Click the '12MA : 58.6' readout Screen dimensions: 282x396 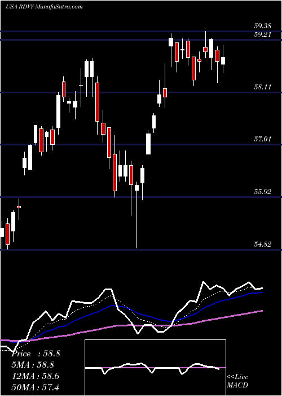click(36, 376)
